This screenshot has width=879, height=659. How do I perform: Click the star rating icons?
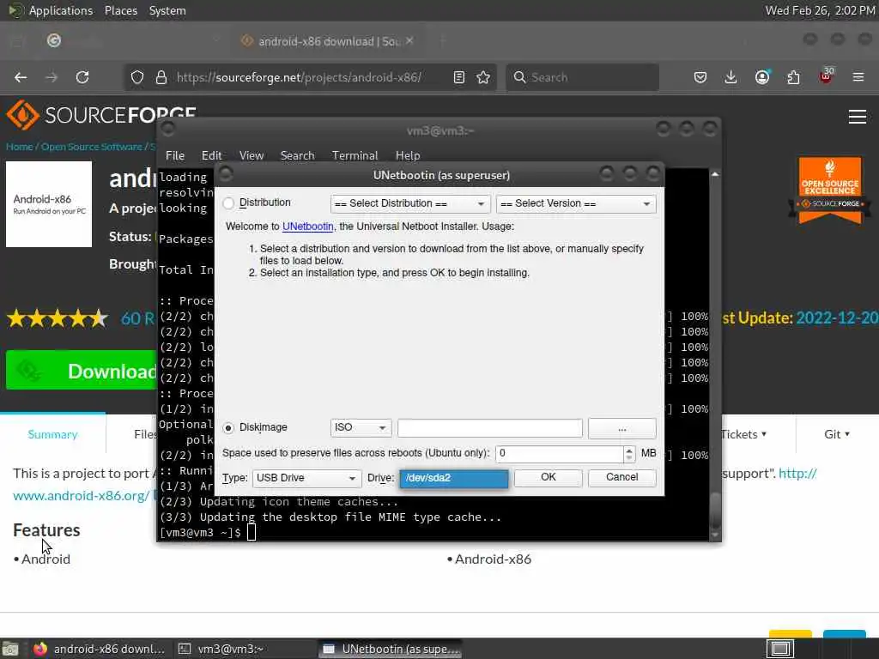pyautogui.click(x=58, y=318)
